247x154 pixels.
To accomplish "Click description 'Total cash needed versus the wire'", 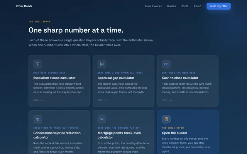I will 187,88.
